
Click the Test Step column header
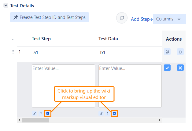tap(41, 39)
